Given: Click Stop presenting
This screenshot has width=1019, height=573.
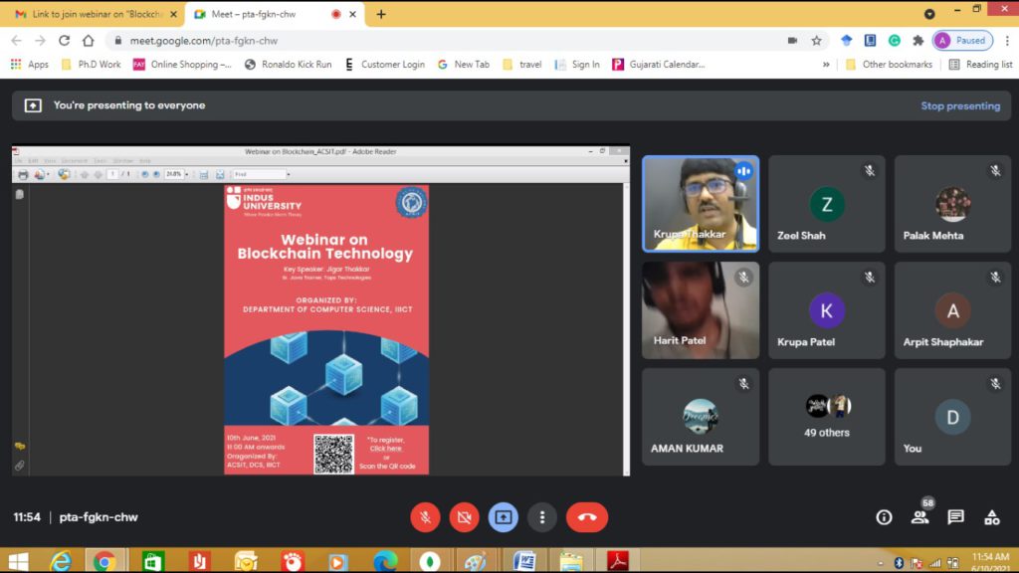Looking at the screenshot, I should [x=959, y=105].
